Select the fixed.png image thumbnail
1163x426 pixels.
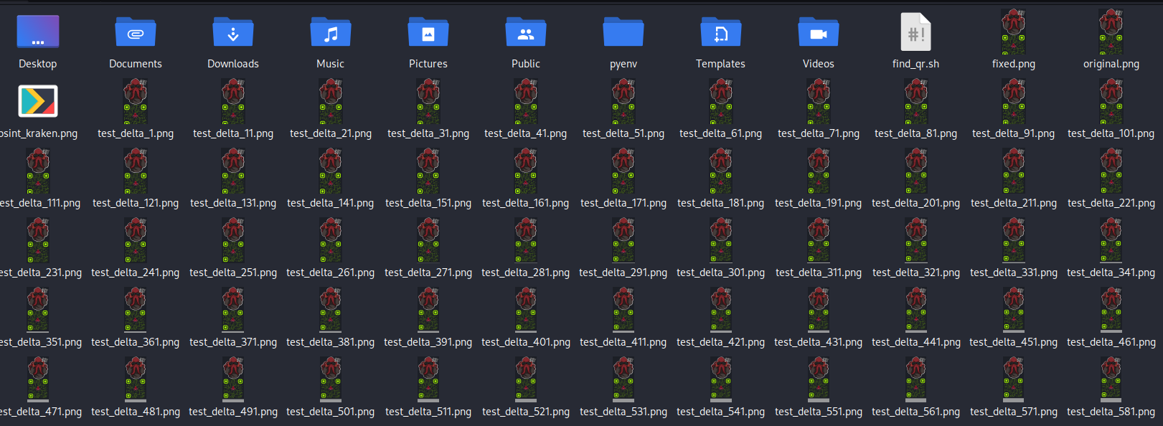tap(1014, 32)
